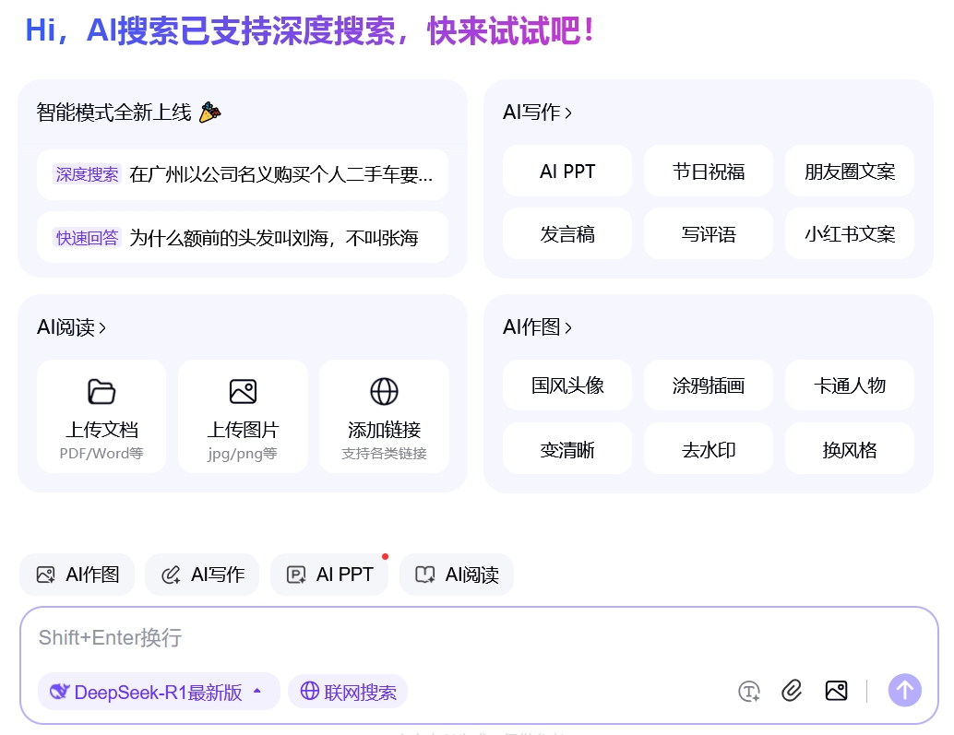
Task: Click the party popper emoji icon
Action: [210, 112]
